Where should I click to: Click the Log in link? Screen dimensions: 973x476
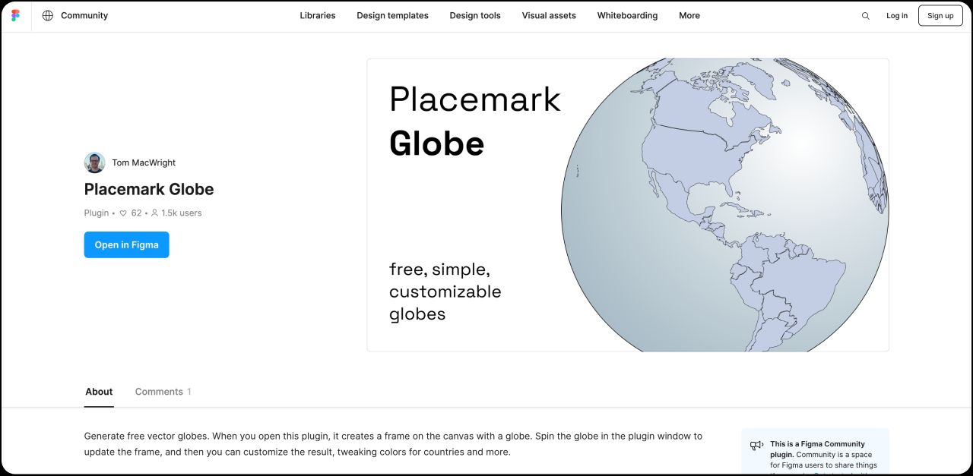pyautogui.click(x=897, y=15)
